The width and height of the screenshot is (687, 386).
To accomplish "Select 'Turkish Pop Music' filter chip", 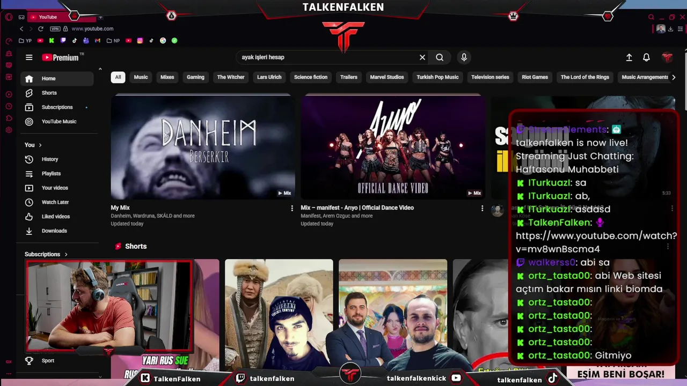I will click(437, 77).
